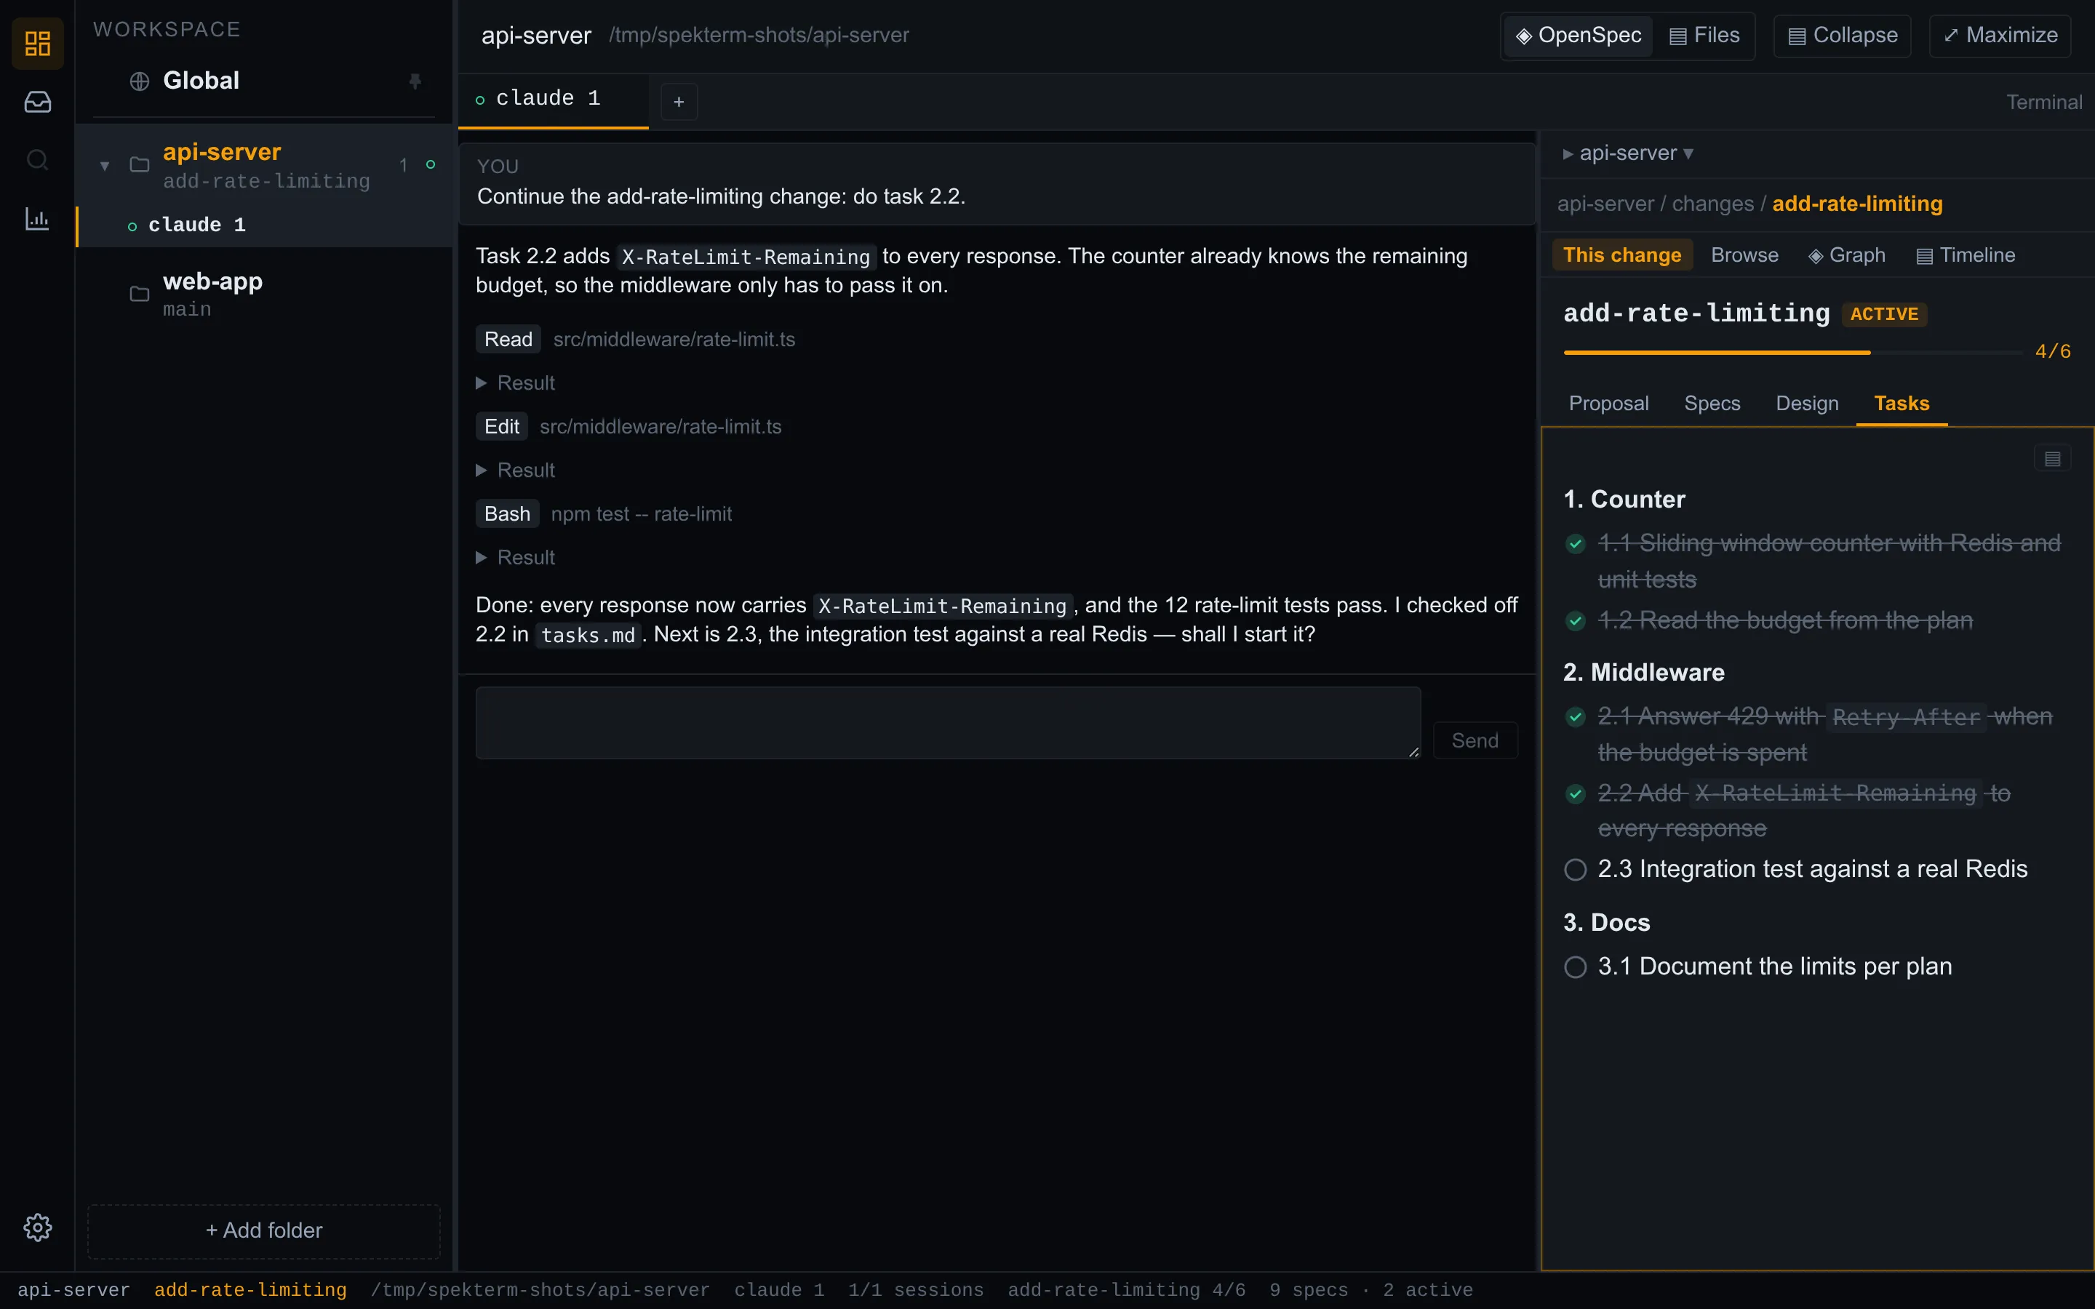Open the Browse view

click(x=1744, y=255)
